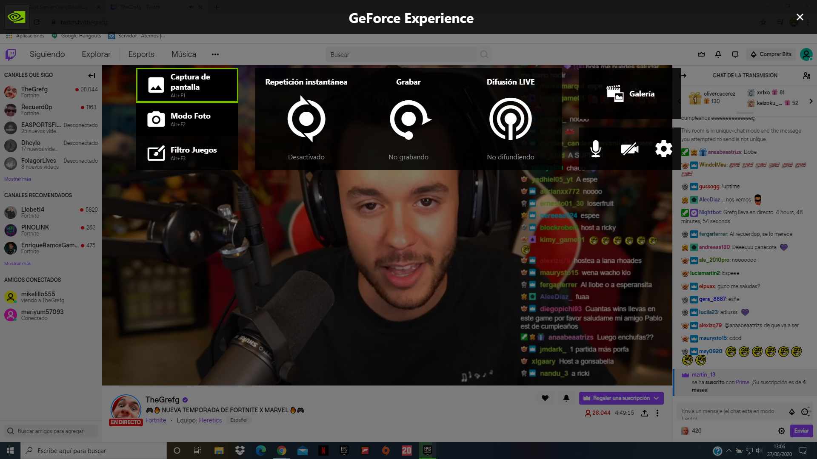Click the Enviar chat button
This screenshot has width=817, height=459.
coord(801,431)
